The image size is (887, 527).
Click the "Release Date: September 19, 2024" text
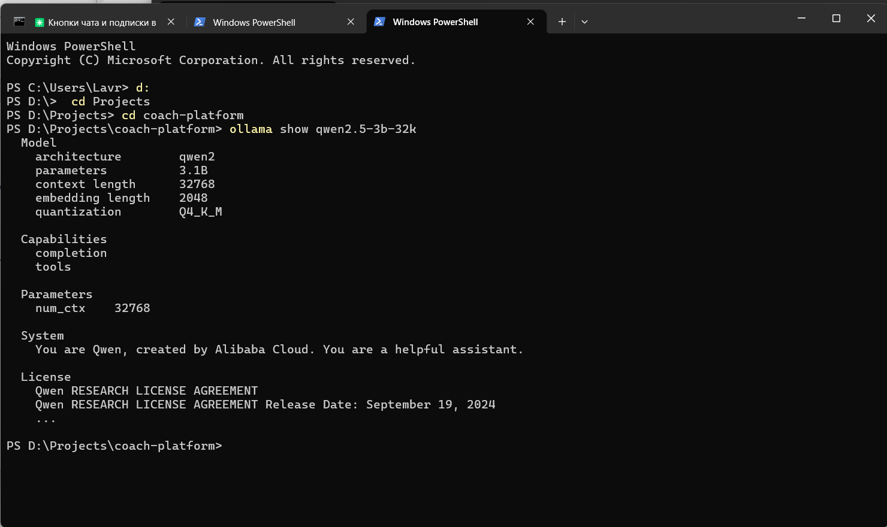point(381,405)
